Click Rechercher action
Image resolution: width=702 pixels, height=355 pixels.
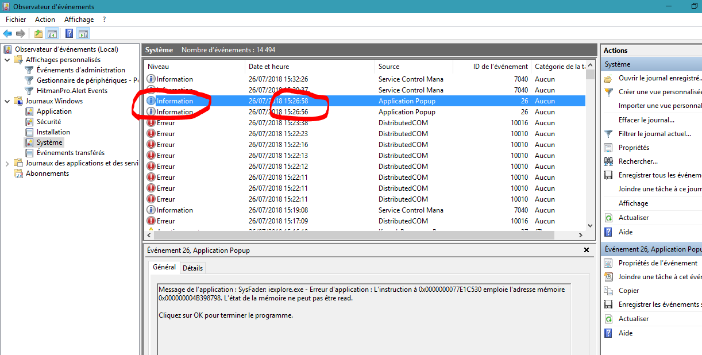click(x=638, y=161)
